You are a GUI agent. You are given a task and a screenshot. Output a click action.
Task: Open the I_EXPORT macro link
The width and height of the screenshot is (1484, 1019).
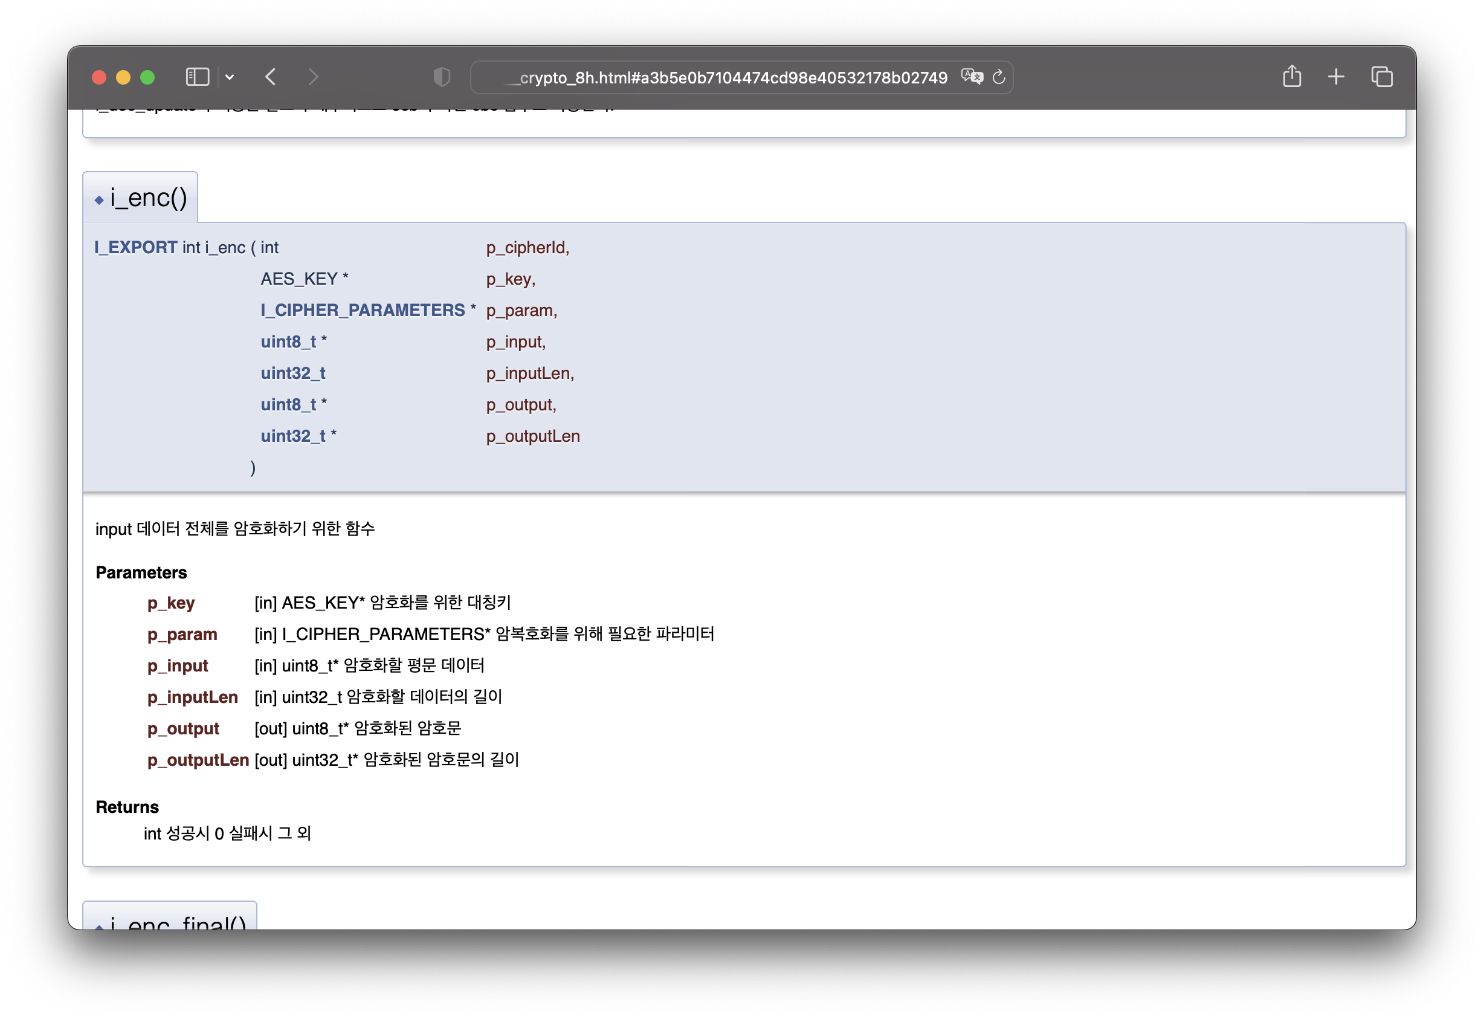(x=135, y=247)
